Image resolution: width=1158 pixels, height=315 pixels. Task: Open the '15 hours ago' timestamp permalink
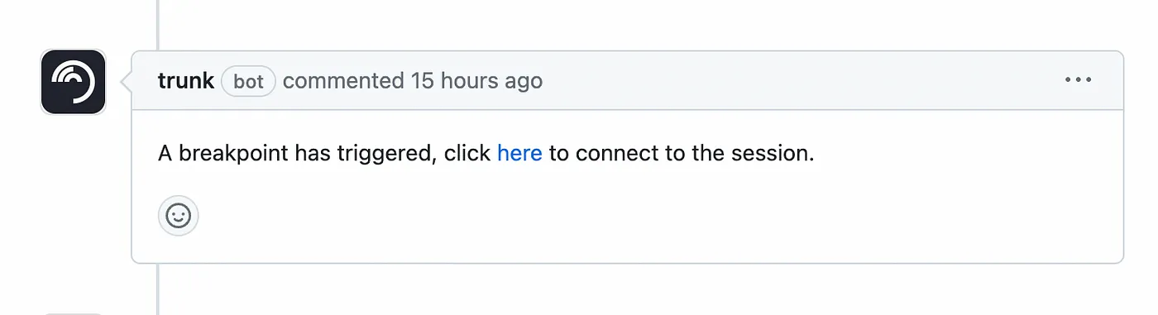476,81
